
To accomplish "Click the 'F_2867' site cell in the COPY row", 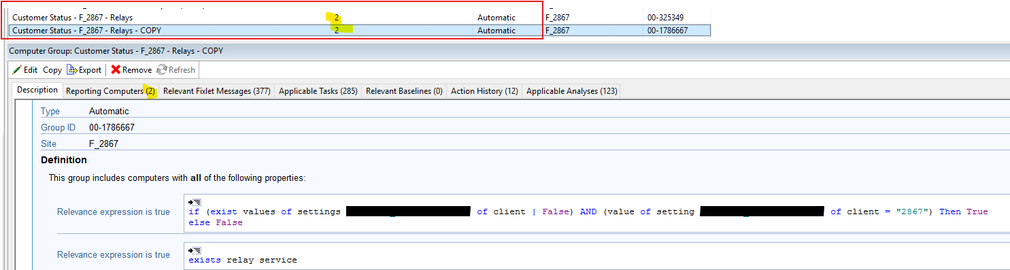I will coord(558,31).
